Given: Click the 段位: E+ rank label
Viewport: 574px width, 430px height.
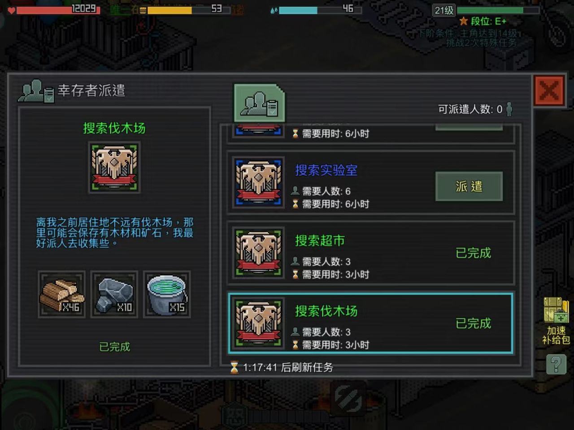Looking at the screenshot, I should pos(483,21).
